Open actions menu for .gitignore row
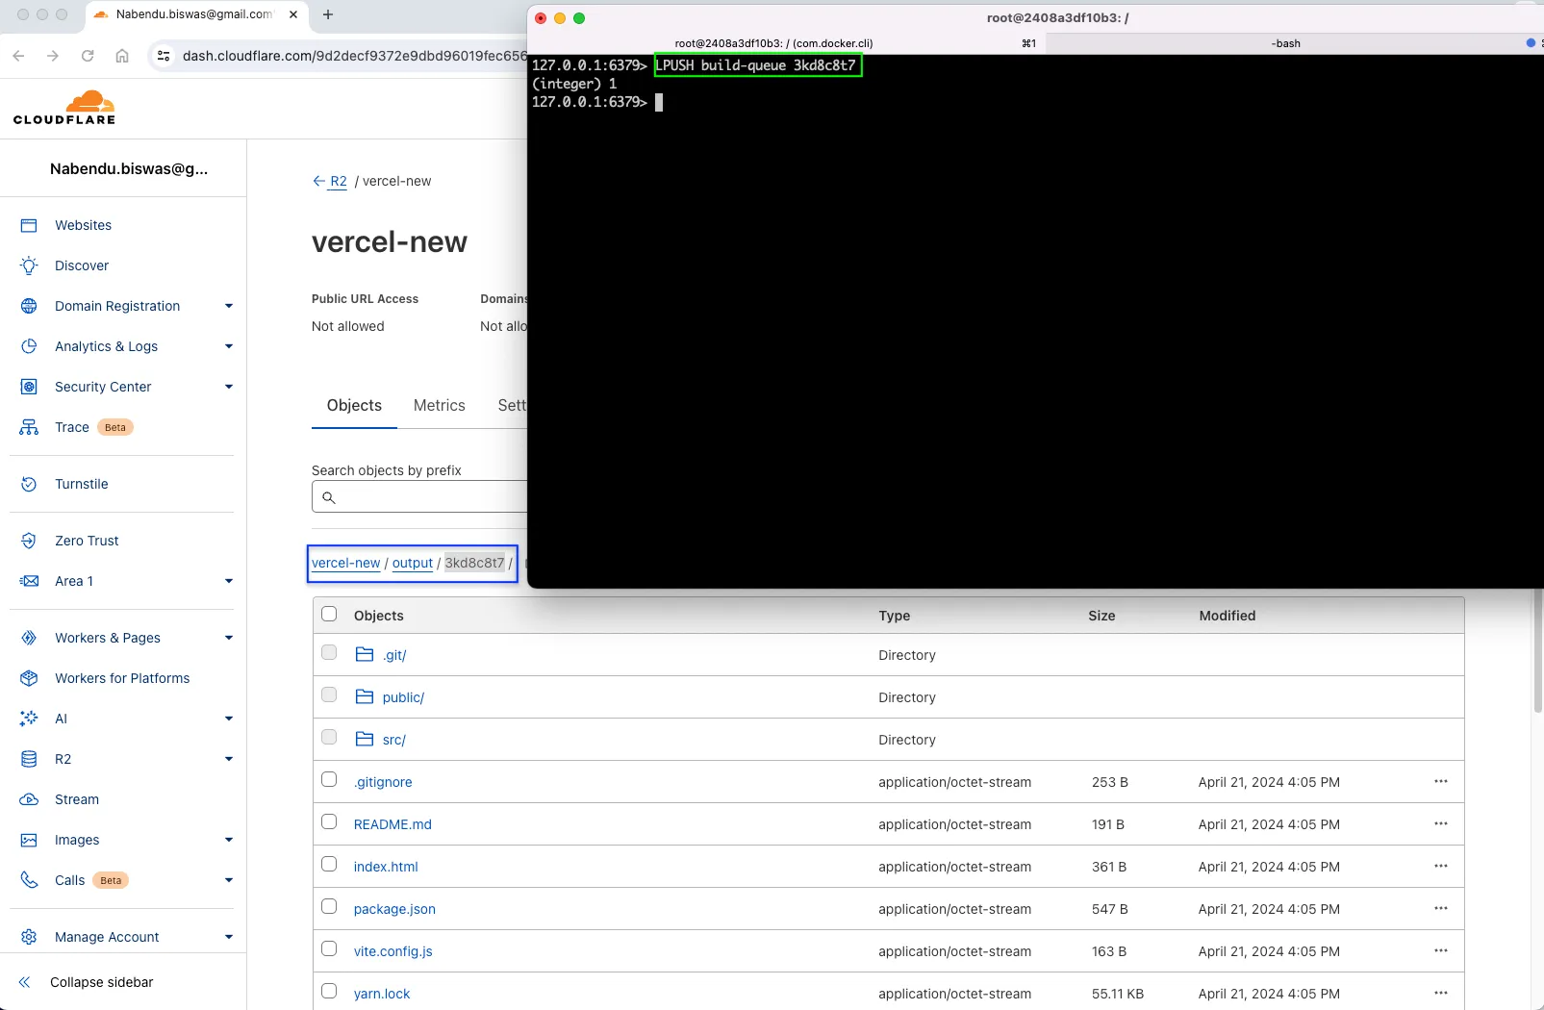 (1440, 782)
